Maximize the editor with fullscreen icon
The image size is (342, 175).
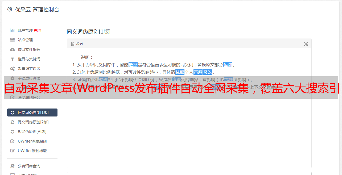click(306, 44)
